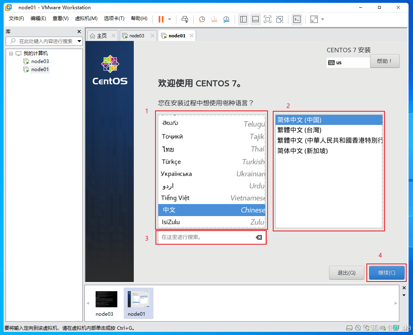Choose 繁體中文 (台灣) locale
This screenshot has height=335, width=413.
pos(329,130)
